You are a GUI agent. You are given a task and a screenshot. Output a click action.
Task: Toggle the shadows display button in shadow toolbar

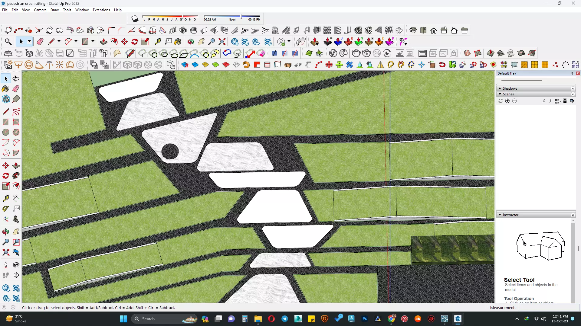click(135, 19)
